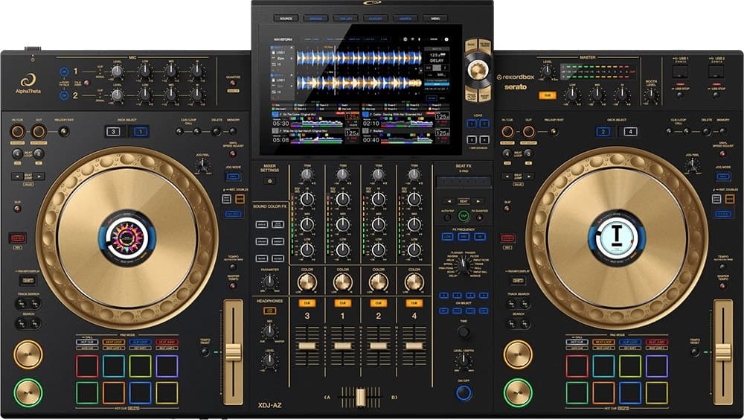744x420 pixels.
Task: Start playback with left deck PLAY/PAUSE
Action: (x=28, y=392)
